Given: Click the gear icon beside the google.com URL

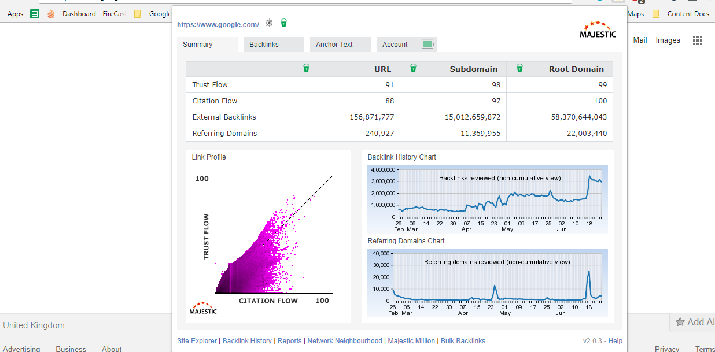Looking at the screenshot, I should click(x=269, y=23).
